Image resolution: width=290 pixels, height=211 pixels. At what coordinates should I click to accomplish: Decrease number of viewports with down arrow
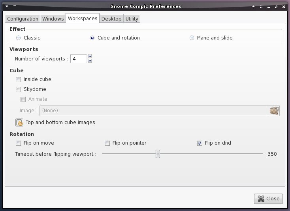click(x=90, y=61)
